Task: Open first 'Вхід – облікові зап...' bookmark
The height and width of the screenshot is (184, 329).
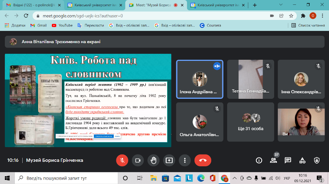Action: (129, 25)
